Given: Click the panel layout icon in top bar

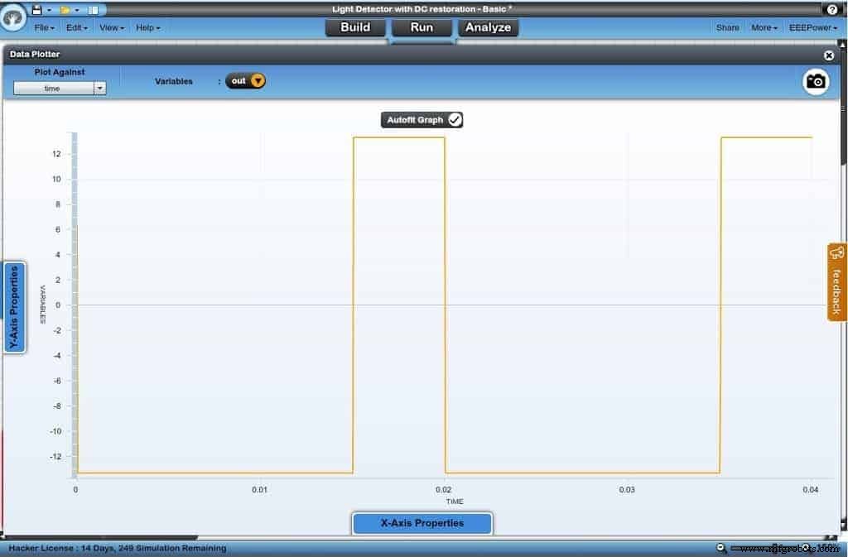Looking at the screenshot, I should (x=93, y=10).
